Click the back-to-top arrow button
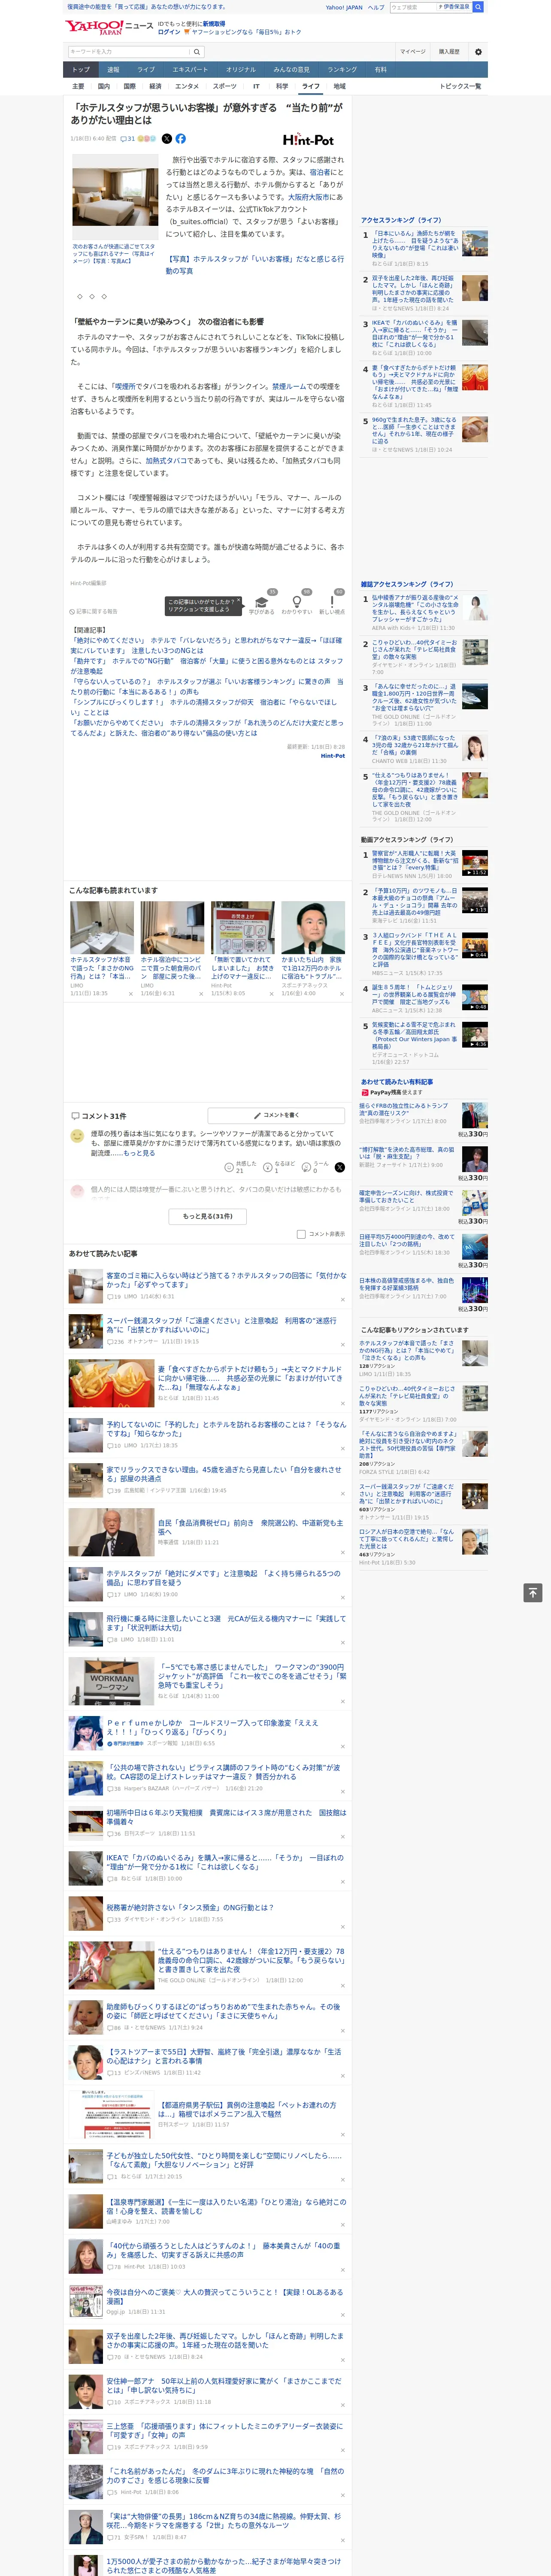Screen dimensions: 551x2576 [x=533, y=1592]
